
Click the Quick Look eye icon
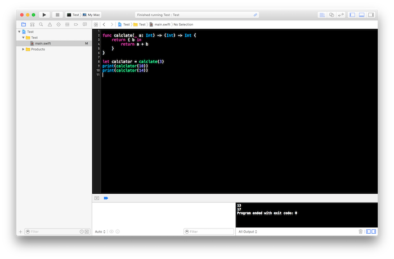[111, 231]
